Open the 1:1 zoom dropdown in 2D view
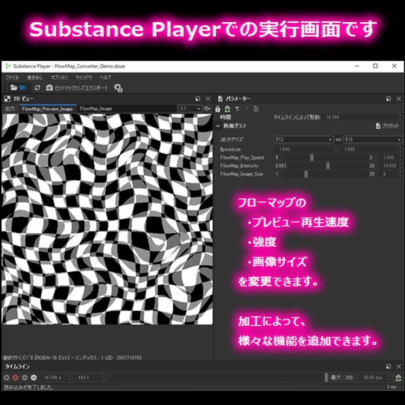This screenshot has height=405, width=405. [x=190, y=108]
